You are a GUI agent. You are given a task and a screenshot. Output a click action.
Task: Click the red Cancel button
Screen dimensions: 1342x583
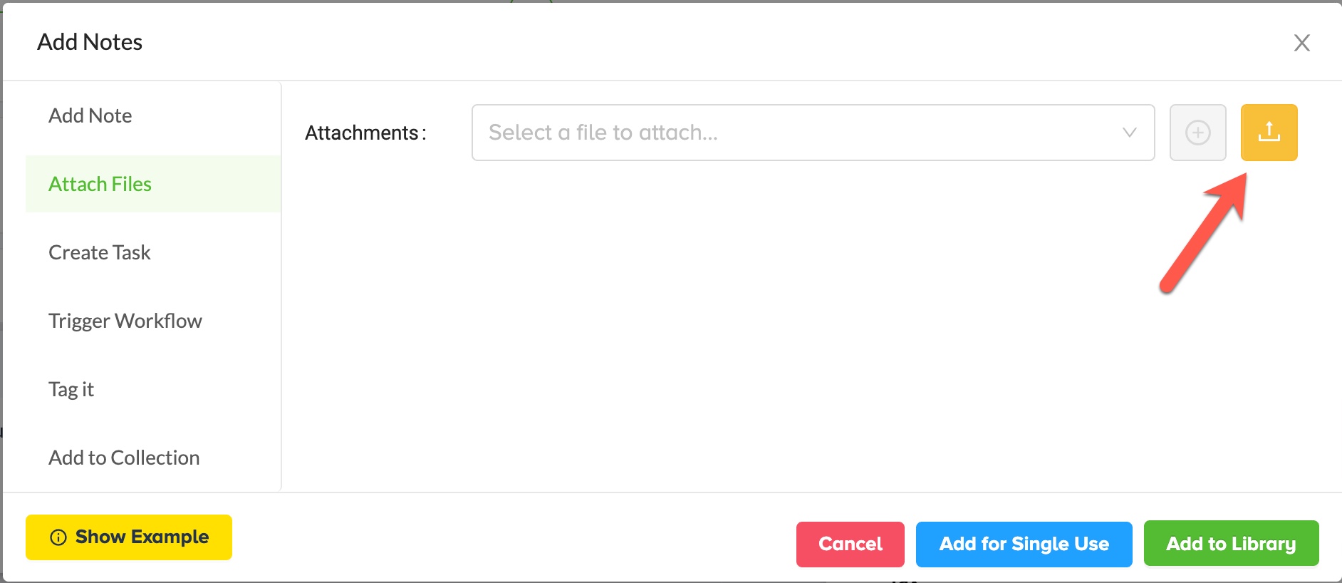850,545
